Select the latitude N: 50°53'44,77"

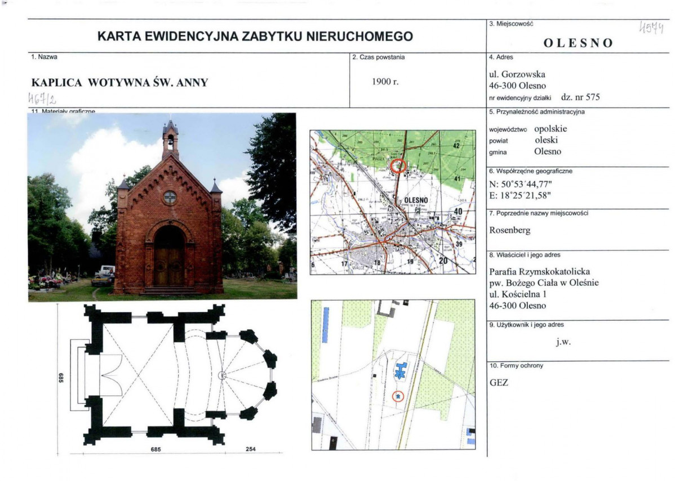coord(521,184)
